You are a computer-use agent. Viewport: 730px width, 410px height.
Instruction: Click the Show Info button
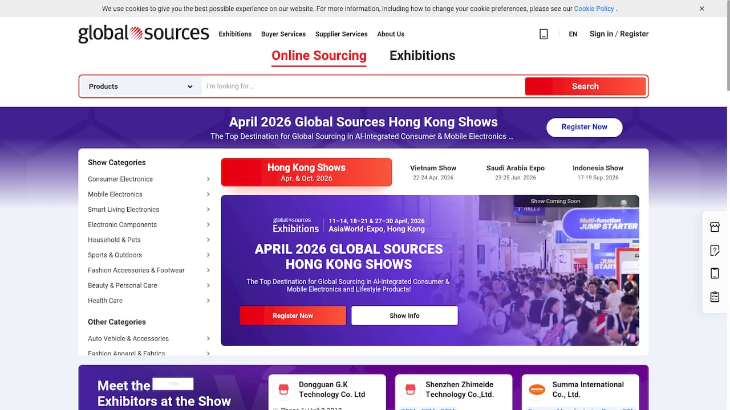tap(404, 315)
